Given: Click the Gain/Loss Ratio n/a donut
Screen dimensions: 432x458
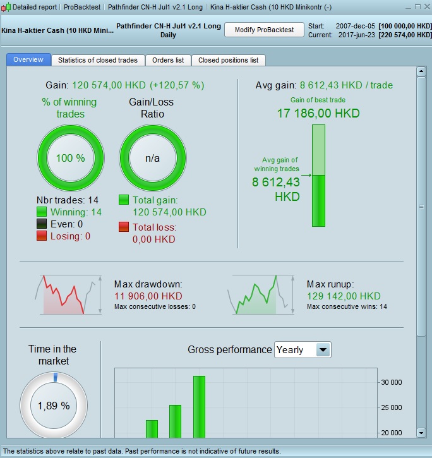Looking at the screenshot, I should 152,158.
